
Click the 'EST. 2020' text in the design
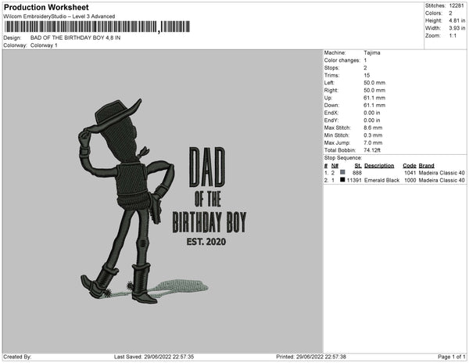206,242
